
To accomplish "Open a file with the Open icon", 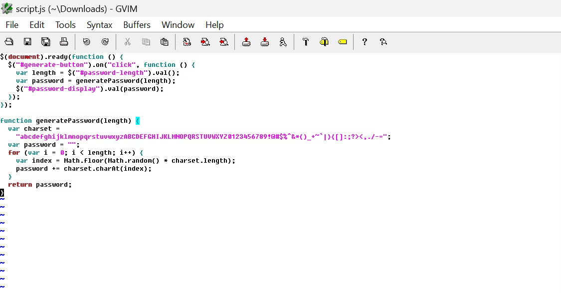I will pos(9,41).
